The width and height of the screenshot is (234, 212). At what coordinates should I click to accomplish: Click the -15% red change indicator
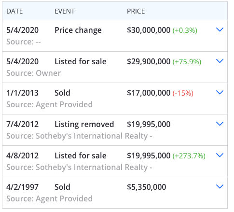click(183, 93)
